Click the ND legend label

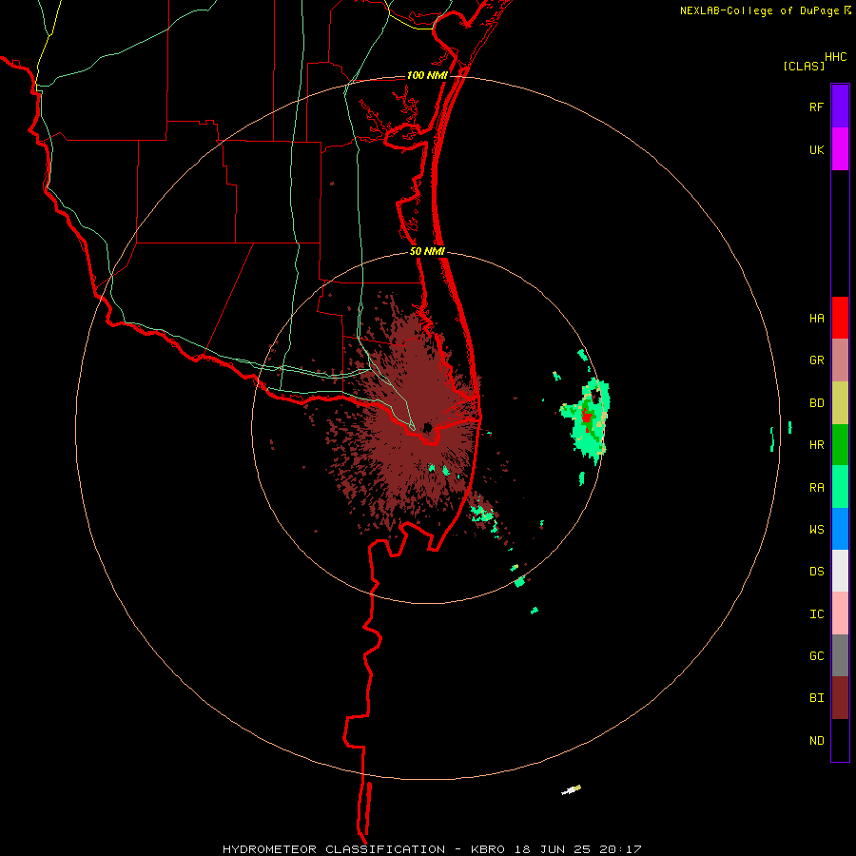pyautogui.click(x=816, y=741)
